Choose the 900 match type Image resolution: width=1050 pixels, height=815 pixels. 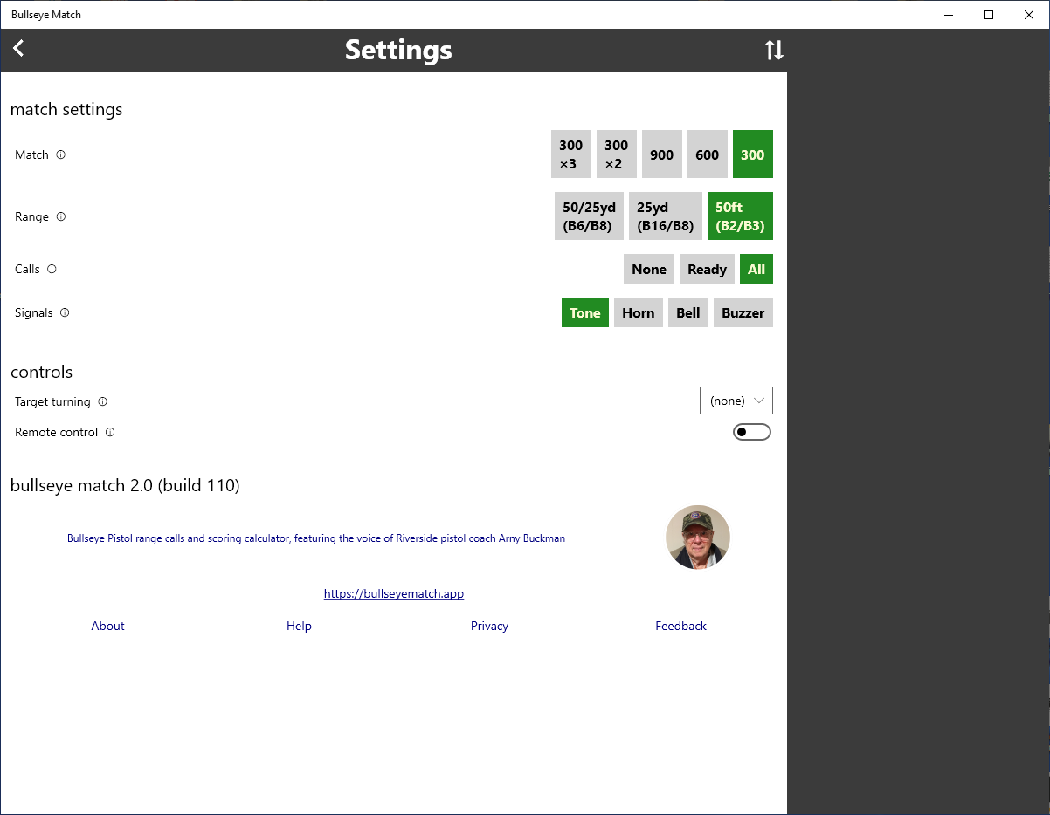click(x=662, y=154)
